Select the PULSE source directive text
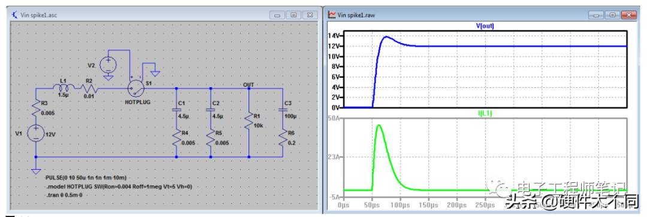 pyautogui.click(x=86, y=178)
